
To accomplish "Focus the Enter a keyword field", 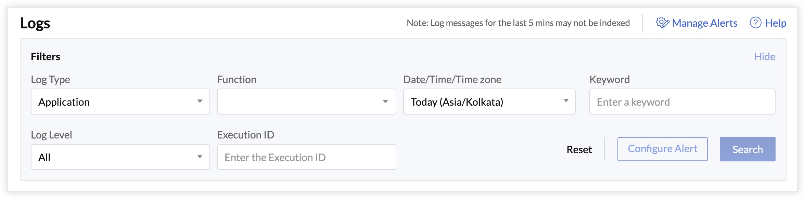I will (682, 102).
